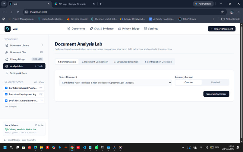The height and width of the screenshot is (152, 243).
Task: Open a new browser tab with plus
Action: point(101,4)
